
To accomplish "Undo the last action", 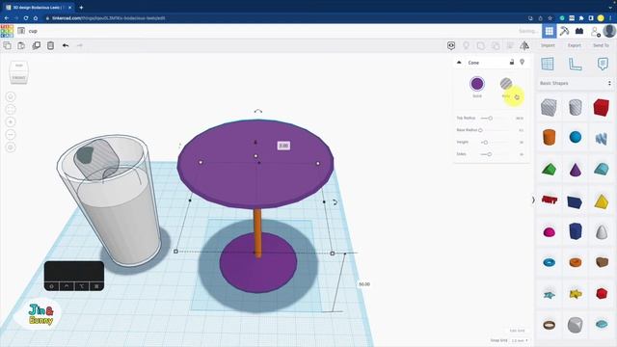I will [x=66, y=45].
